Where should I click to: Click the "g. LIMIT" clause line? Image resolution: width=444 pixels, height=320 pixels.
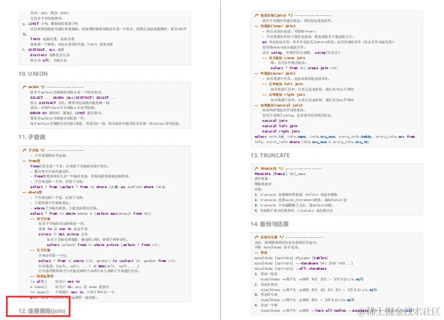point(50,24)
